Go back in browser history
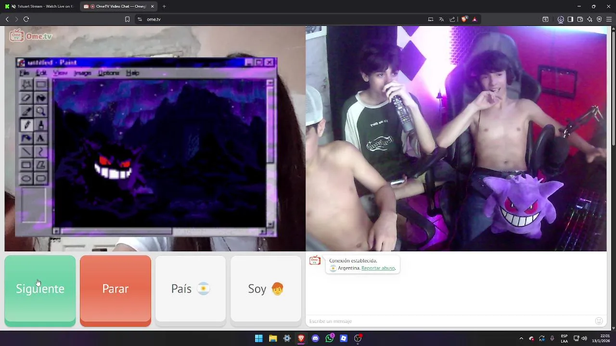 point(7,19)
